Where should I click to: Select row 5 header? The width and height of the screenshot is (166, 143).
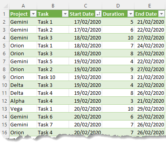coord(4,45)
